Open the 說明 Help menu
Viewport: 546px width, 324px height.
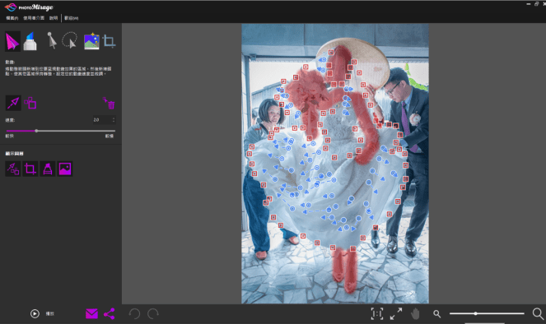[x=54, y=18]
